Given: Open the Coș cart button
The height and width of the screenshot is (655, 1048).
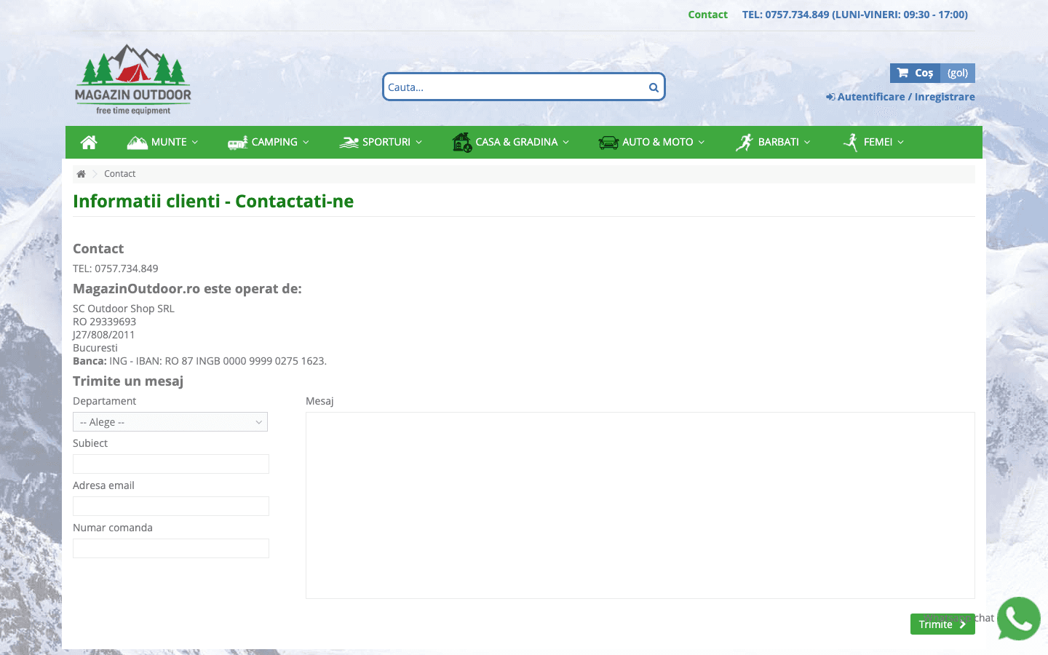Looking at the screenshot, I should click(x=916, y=73).
